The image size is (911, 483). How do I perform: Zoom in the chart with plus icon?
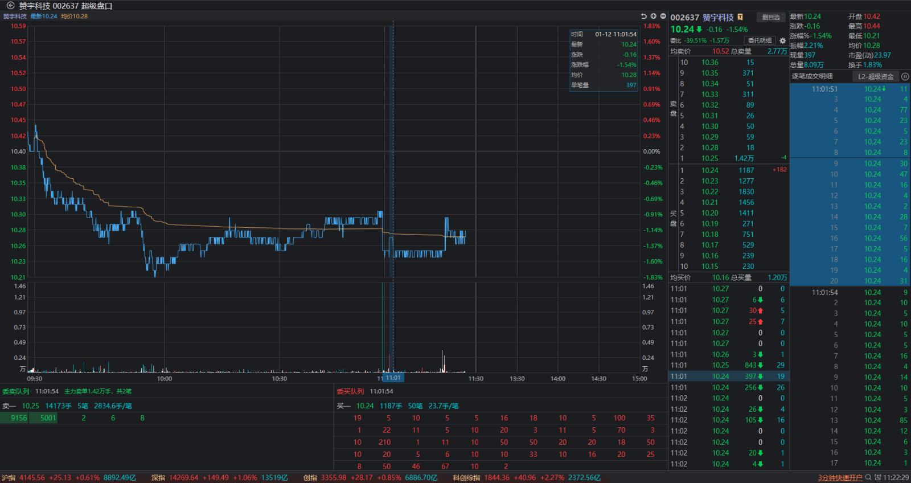pos(653,16)
